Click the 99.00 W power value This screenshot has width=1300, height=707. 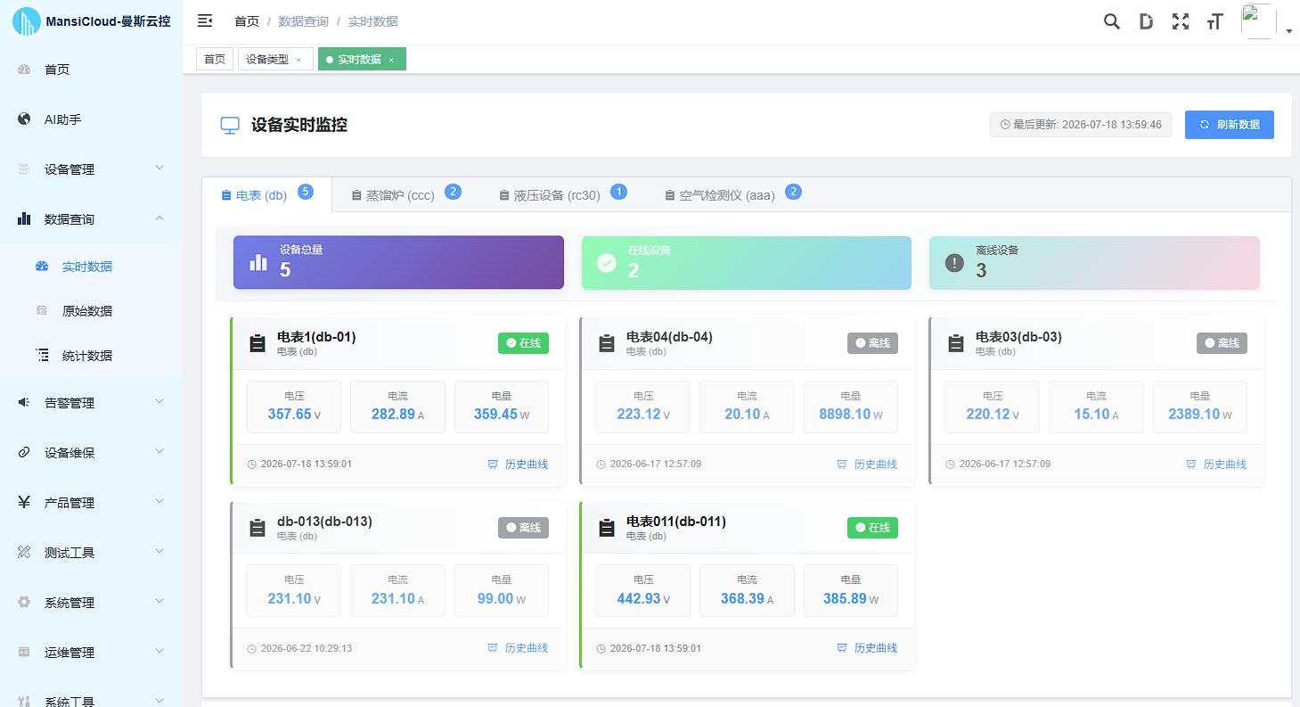[x=502, y=599]
